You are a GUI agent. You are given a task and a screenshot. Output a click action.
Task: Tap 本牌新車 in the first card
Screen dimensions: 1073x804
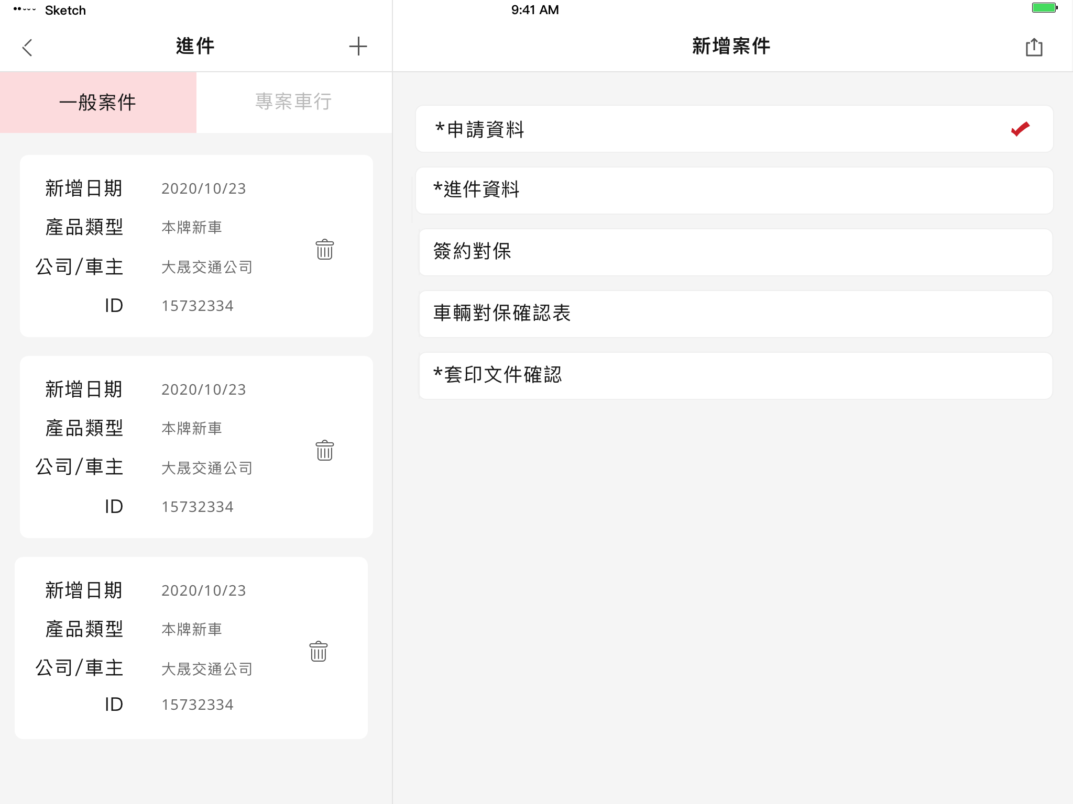(192, 227)
